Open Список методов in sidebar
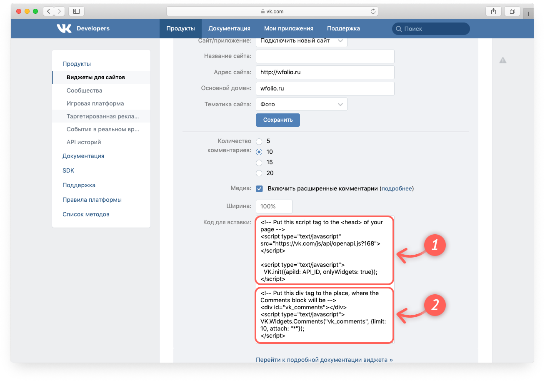This screenshot has width=545, height=381. tap(86, 214)
